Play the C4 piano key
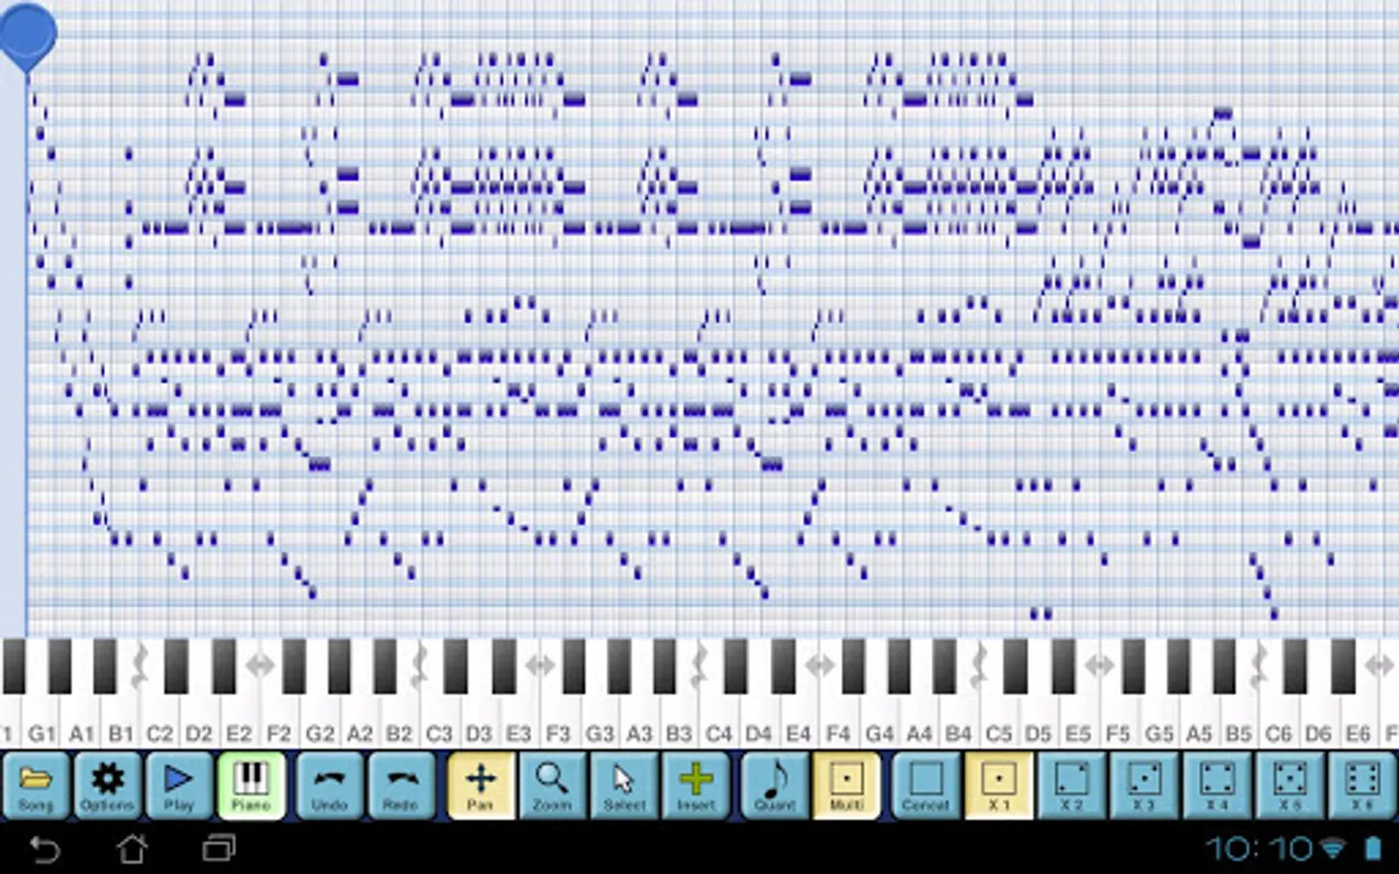Image resolution: width=1399 pixels, height=874 pixels. [x=719, y=719]
